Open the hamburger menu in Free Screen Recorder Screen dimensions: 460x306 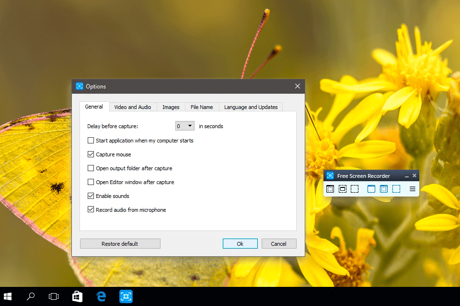click(x=412, y=189)
